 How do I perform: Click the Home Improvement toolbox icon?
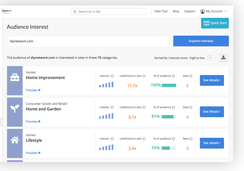(x=15, y=77)
